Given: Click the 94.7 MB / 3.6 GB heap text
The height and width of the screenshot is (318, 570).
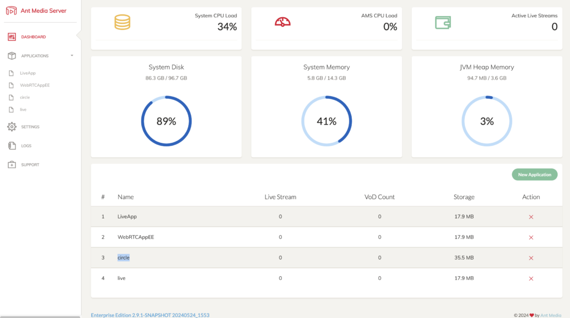Looking at the screenshot, I should (487, 78).
